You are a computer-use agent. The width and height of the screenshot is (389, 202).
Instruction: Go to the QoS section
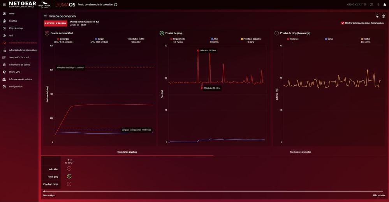(11, 35)
